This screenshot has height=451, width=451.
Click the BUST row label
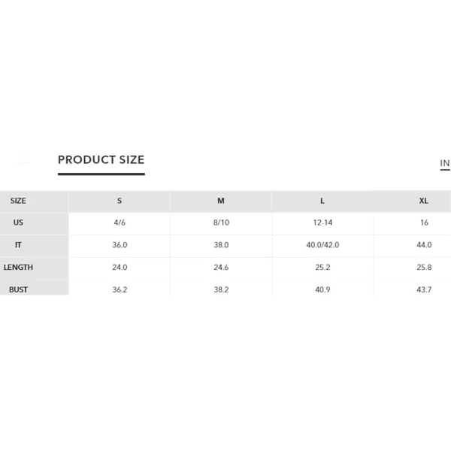tap(18, 289)
